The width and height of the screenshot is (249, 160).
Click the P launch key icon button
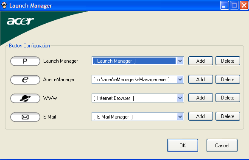tap(25, 61)
